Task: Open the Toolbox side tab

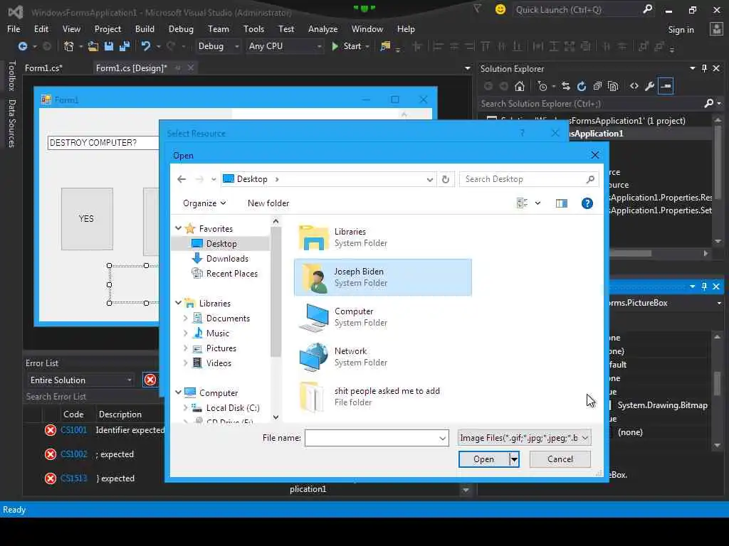Action: coord(11,75)
